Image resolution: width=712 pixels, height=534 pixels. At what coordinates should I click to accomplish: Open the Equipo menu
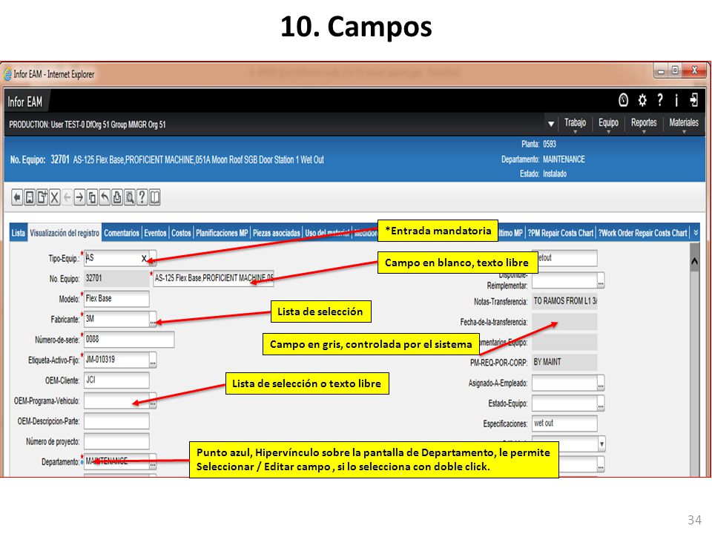608,123
